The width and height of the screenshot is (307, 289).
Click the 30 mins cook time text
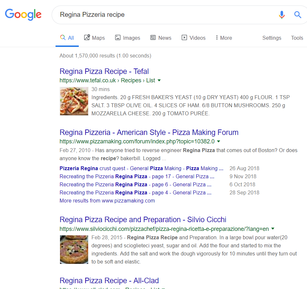[101, 89]
